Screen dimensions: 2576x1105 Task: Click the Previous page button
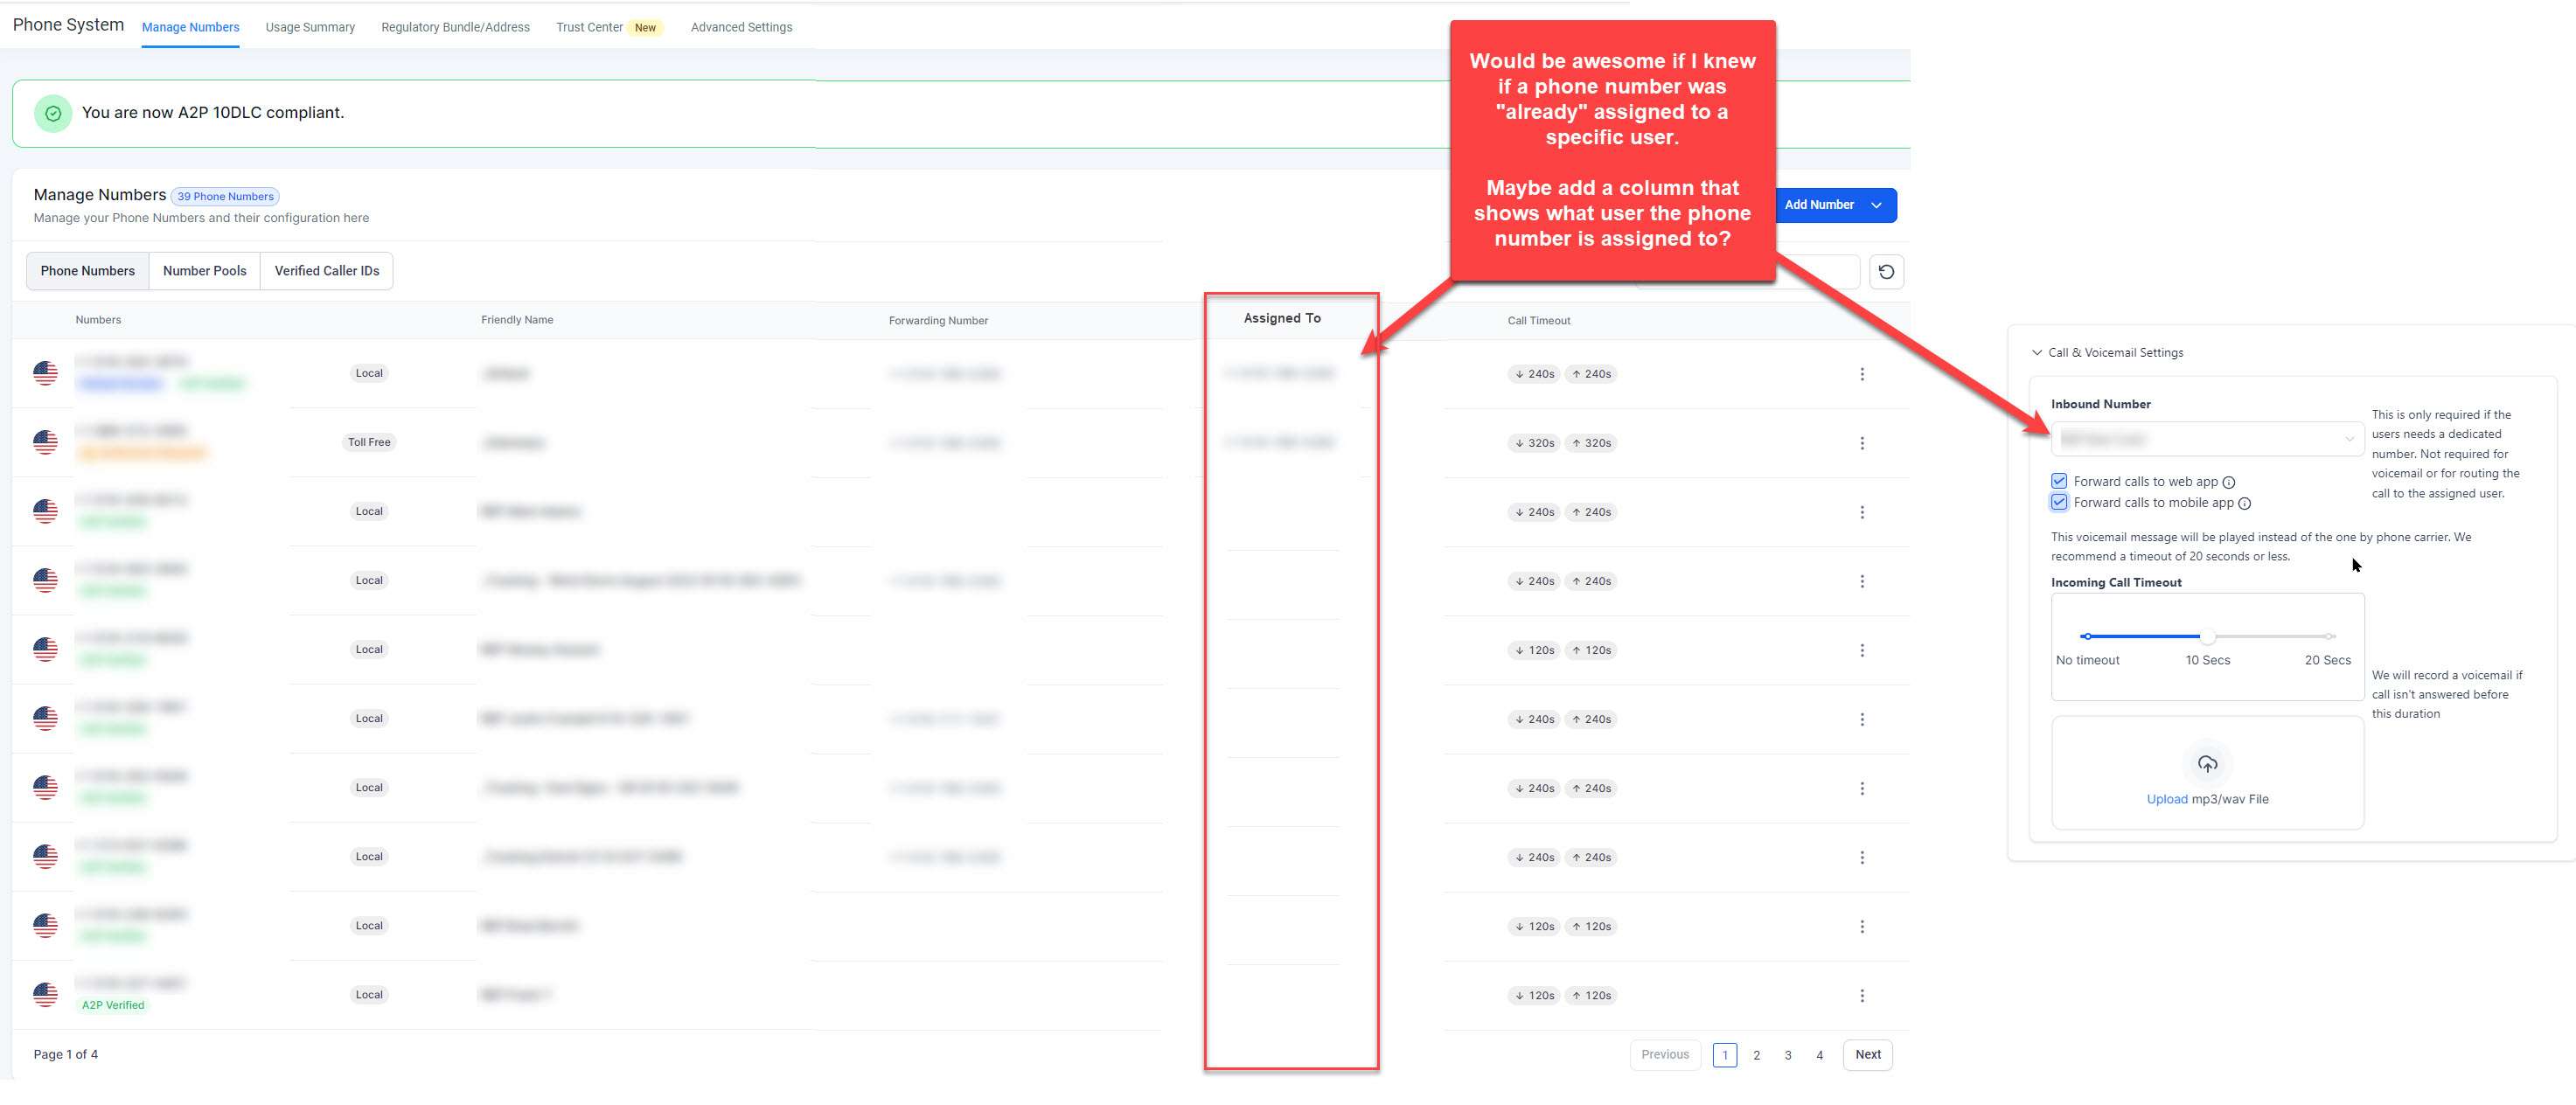click(x=1664, y=1055)
